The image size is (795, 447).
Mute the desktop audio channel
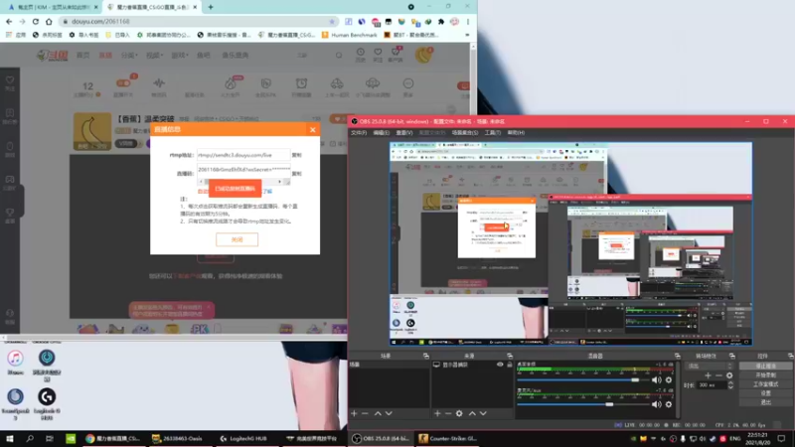(657, 379)
